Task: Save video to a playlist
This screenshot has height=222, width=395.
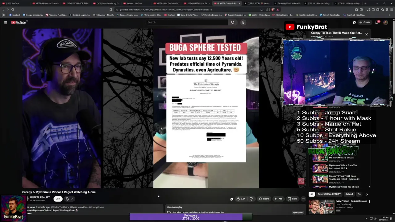Action: (292, 199)
